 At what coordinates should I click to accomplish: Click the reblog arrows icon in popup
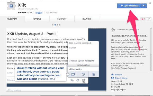[x=73, y=74]
